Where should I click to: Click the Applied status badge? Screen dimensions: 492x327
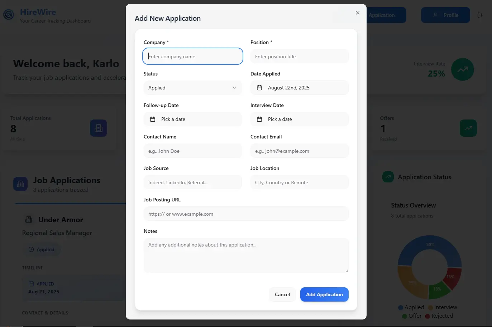point(42,249)
